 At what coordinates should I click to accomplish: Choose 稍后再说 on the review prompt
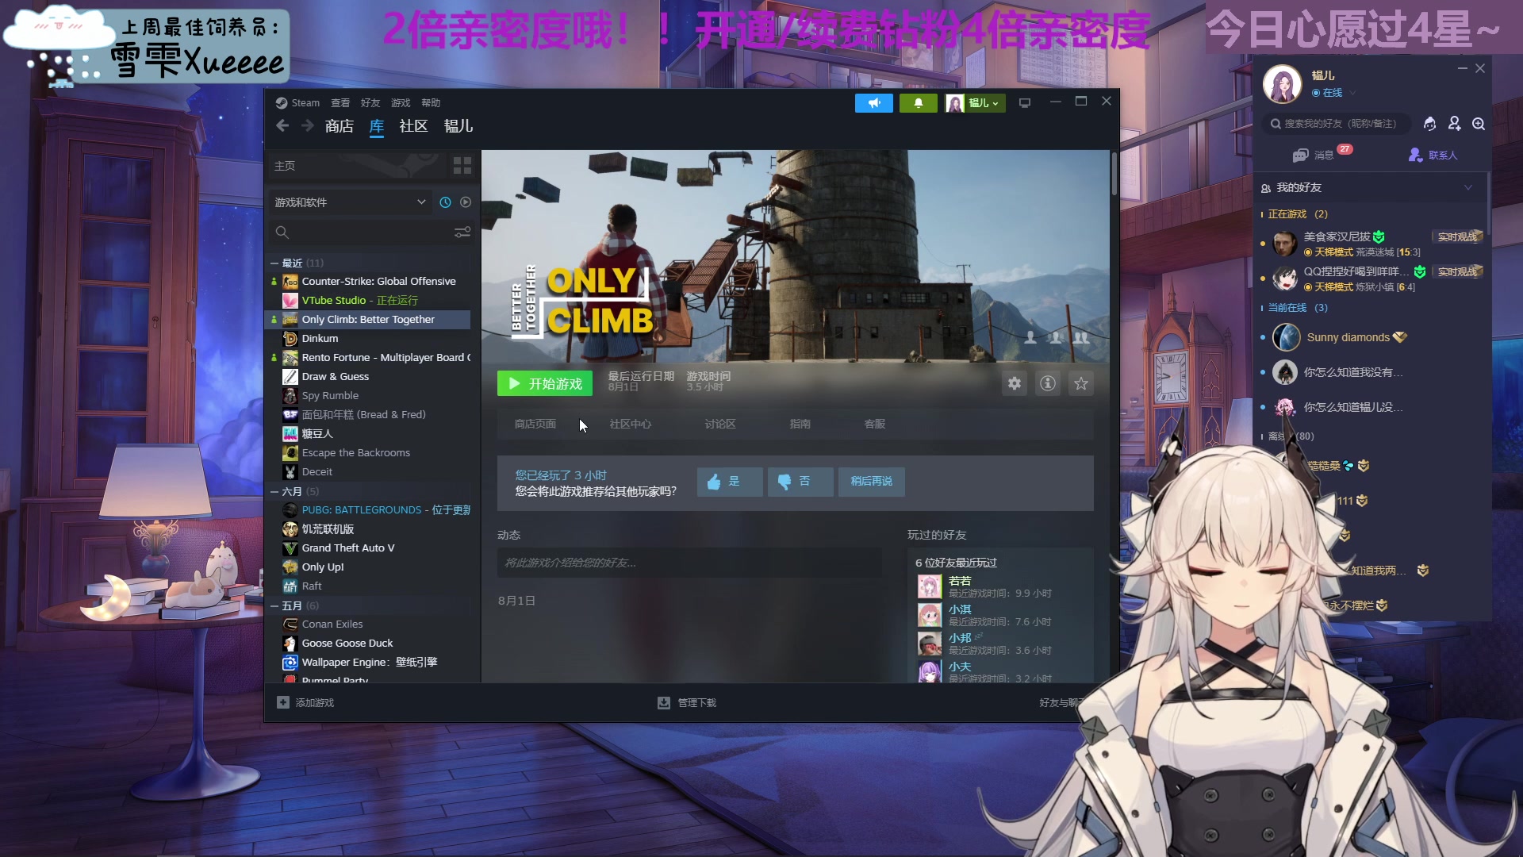(x=871, y=481)
